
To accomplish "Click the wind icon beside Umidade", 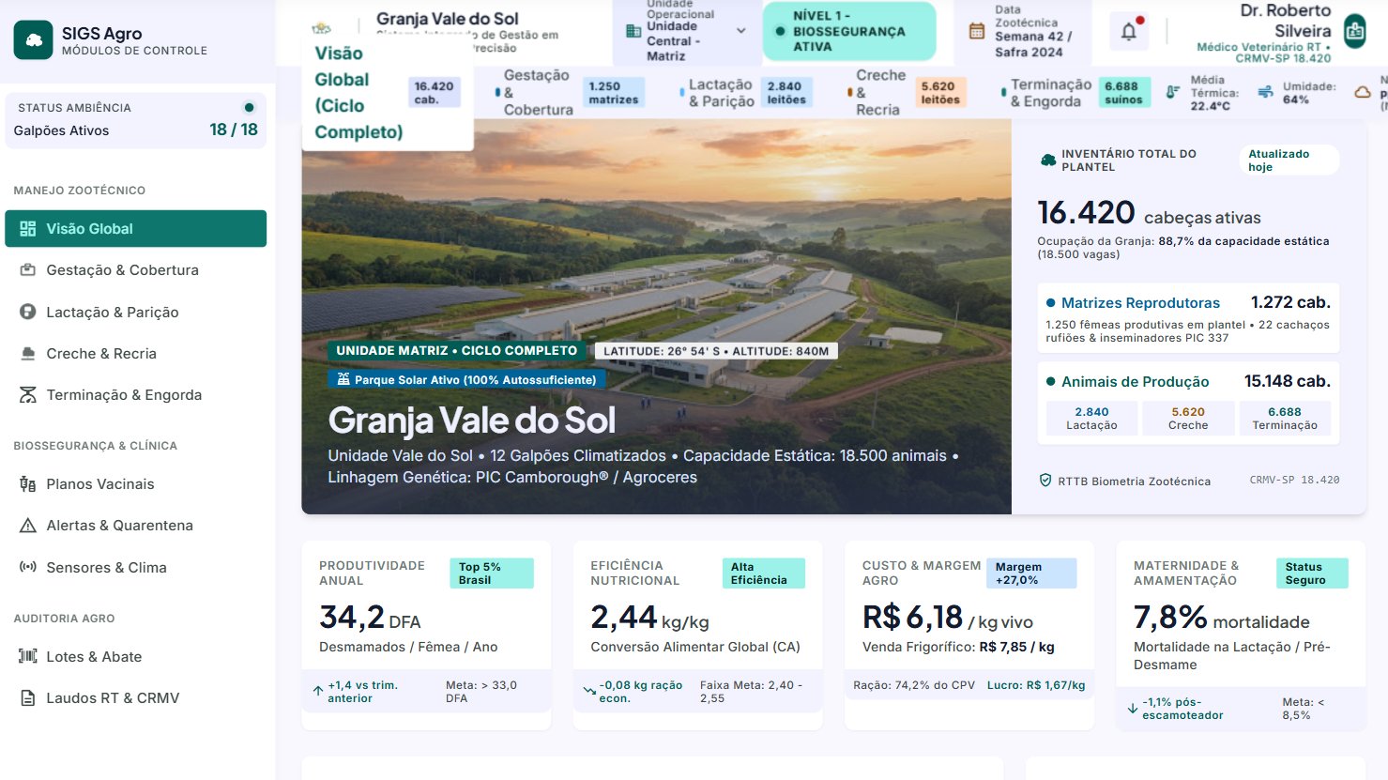I will [1266, 92].
